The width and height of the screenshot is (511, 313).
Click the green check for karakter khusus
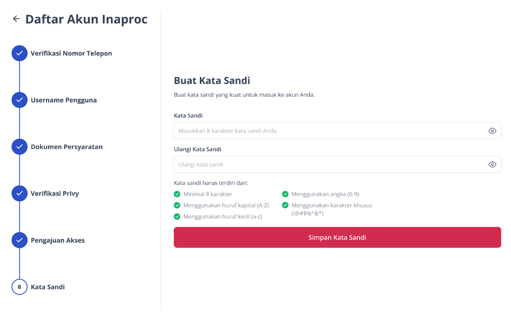[285, 205]
